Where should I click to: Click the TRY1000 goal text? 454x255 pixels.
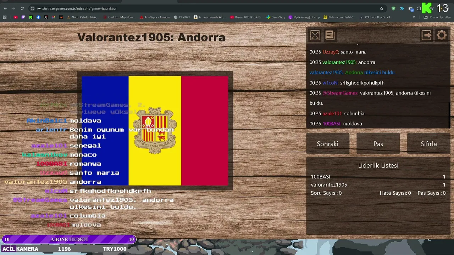[x=115, y=249]
